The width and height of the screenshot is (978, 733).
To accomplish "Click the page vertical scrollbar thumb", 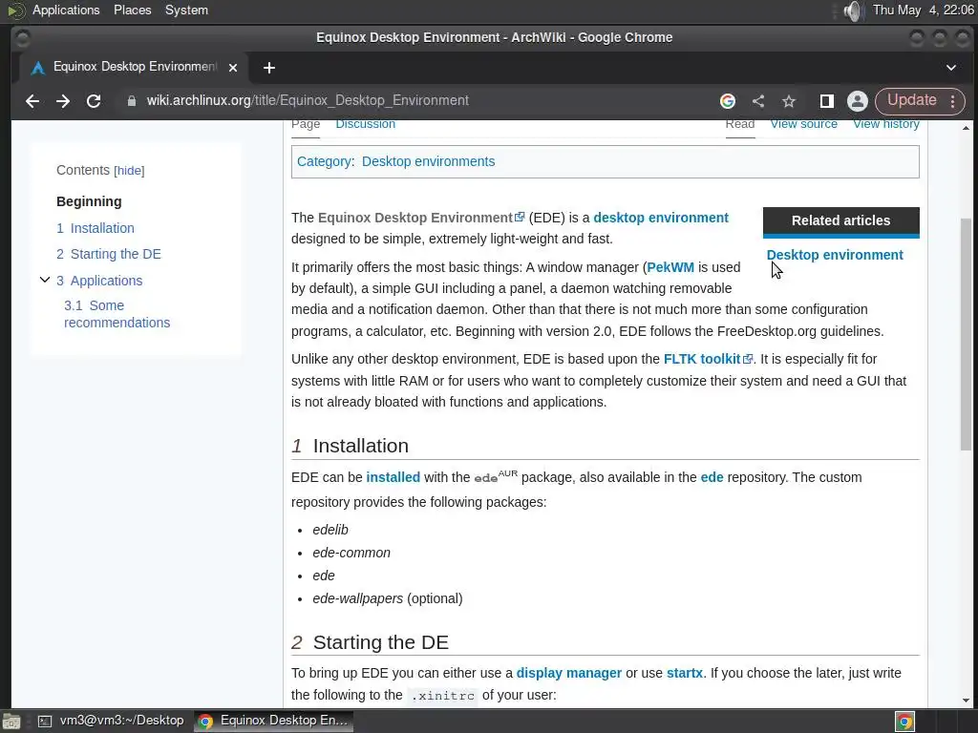I will (966, 333).
